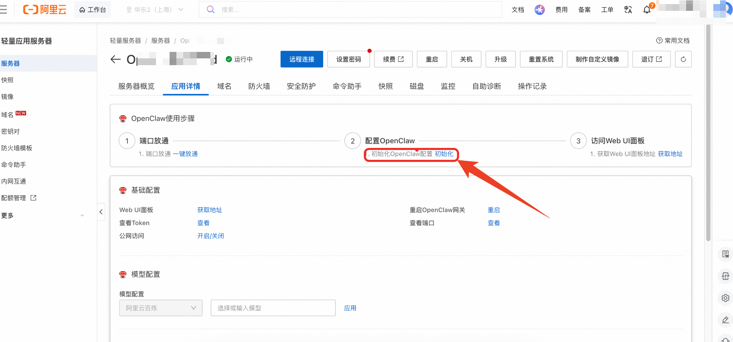Go back with the left arrow
Screen dimensions: 733x342
coord(116,59)
